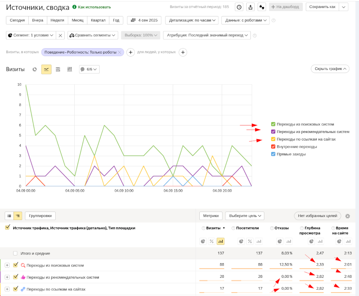Add a visit condition with plus button
The height and width of the screenshot is (296, 359).
click(131, 52)
